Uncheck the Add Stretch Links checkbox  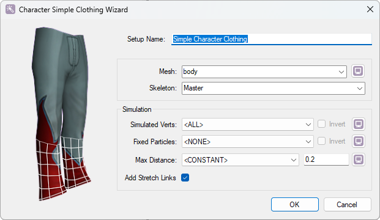(185, 178)
